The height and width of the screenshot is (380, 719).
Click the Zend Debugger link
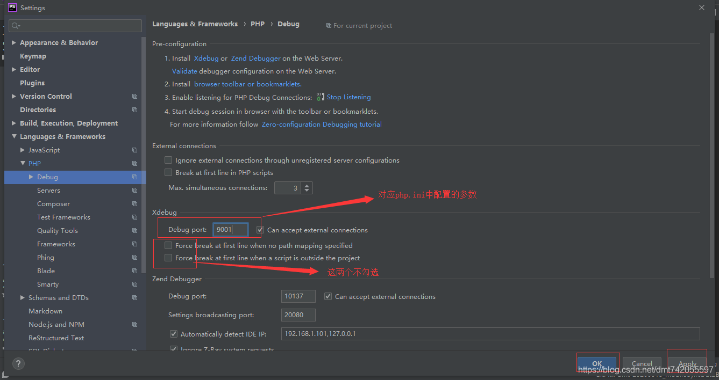[256, 59]
